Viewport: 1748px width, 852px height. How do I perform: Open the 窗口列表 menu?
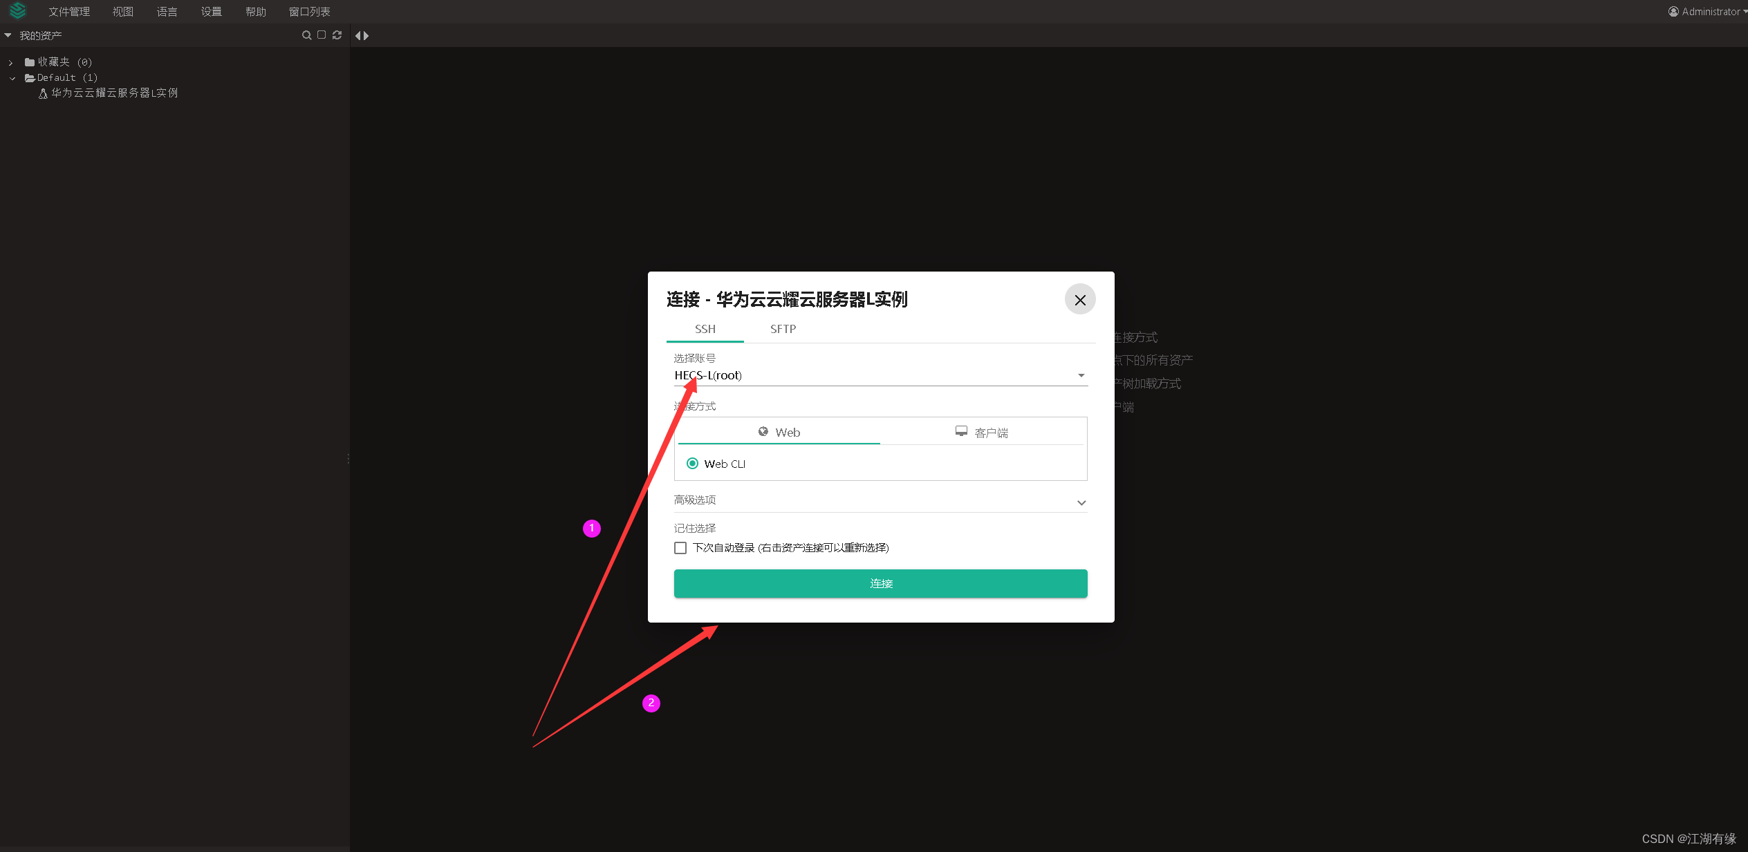point(310,12)
